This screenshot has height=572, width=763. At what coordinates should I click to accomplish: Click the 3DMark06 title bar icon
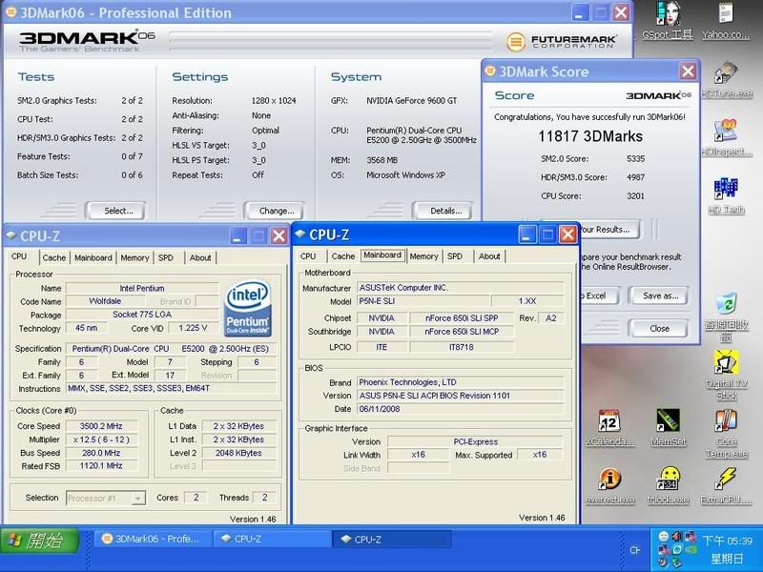[x=10, y=11]
